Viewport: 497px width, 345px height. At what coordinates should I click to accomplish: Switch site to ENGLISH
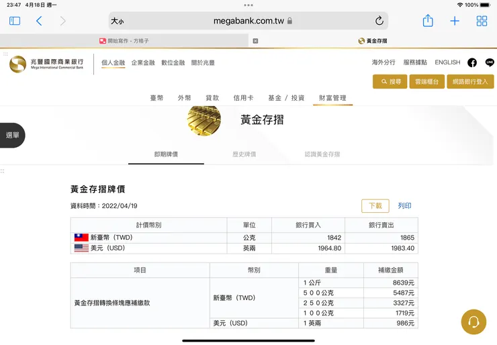pos(447,62)
